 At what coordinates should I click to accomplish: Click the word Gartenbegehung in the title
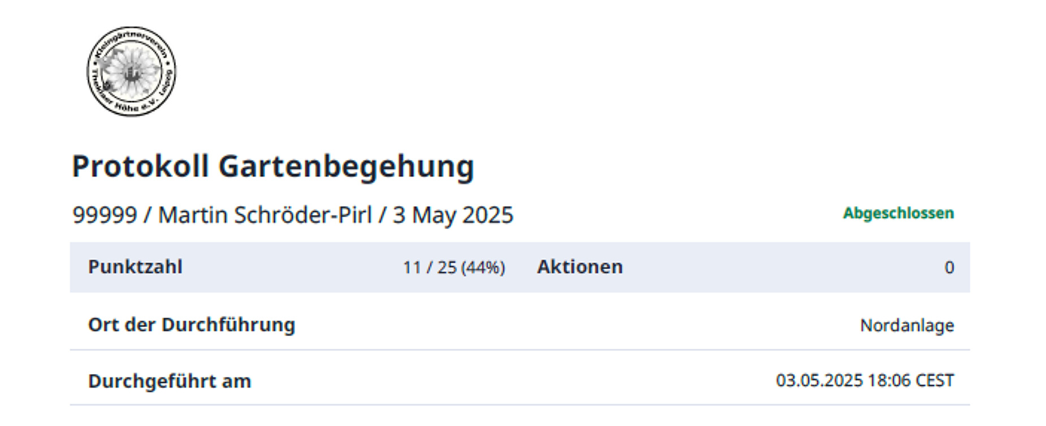(x=346, y=167)
